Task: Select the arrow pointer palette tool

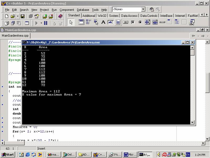Action: [x=71, y=22]
